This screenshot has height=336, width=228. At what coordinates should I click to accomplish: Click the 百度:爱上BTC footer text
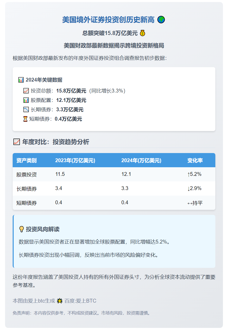(x=80, y=301)
